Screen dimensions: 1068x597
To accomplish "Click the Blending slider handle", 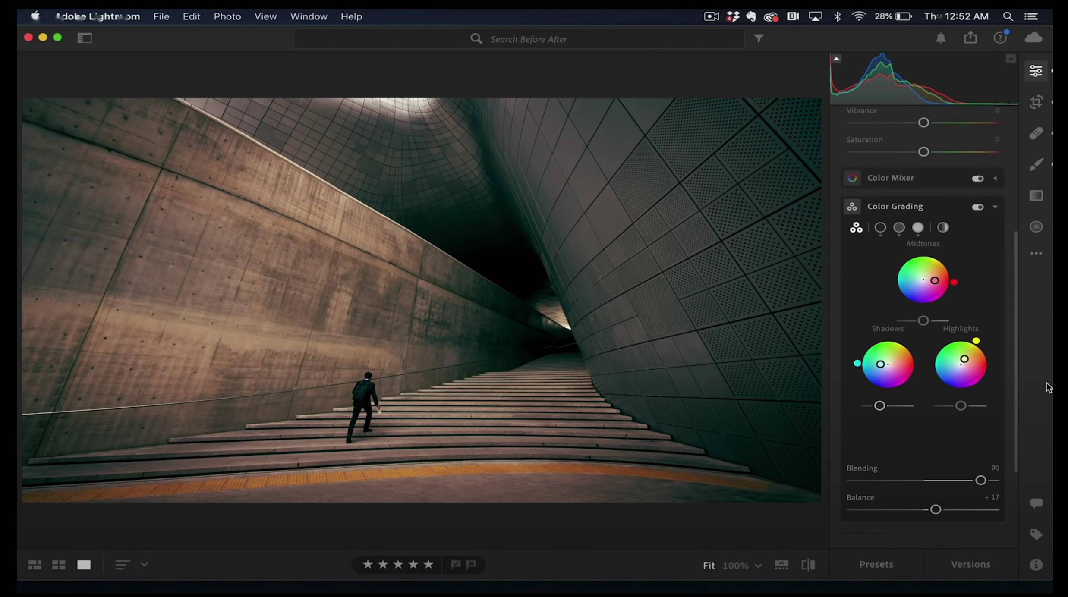I will 980,480.
